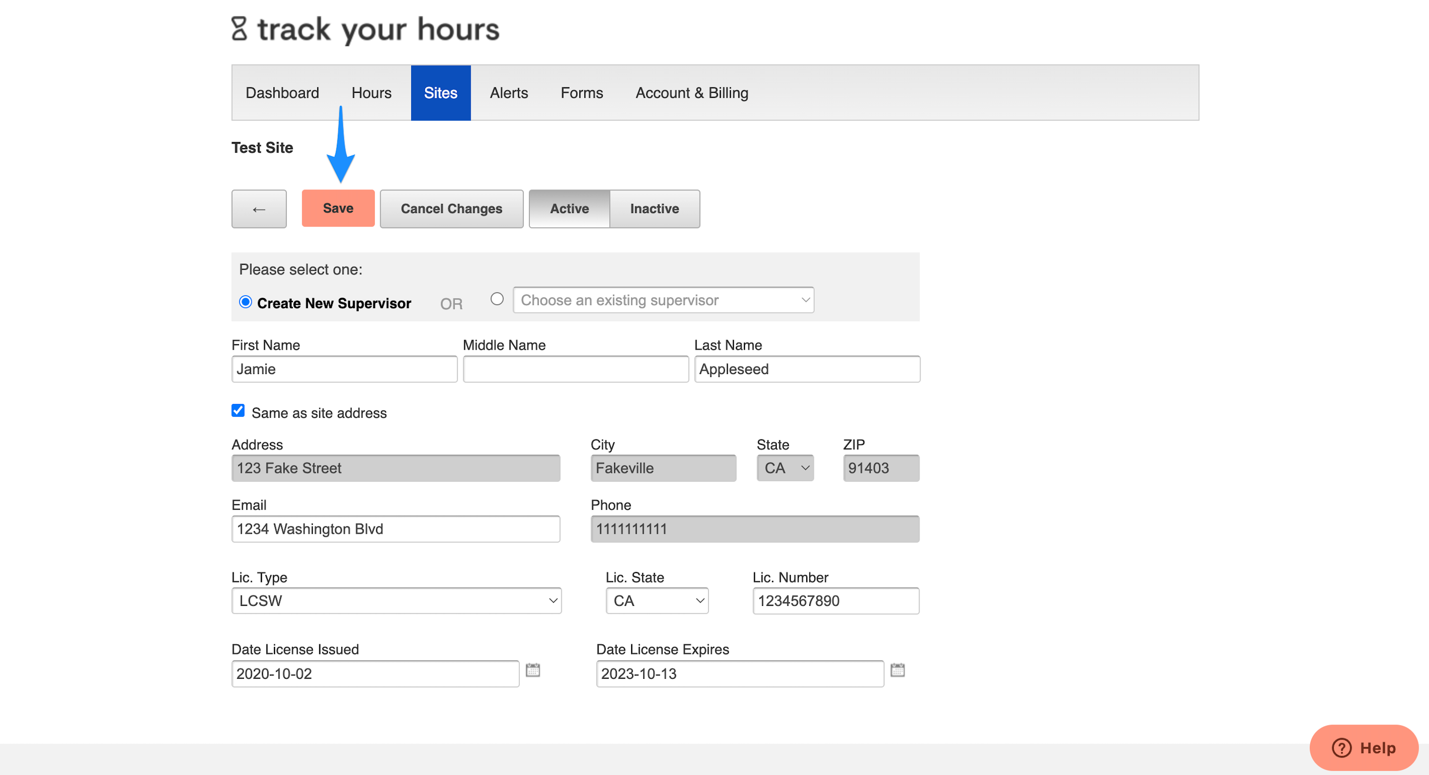This screenshot has height=775, width=1429.
Task: Click the Date License Issued field
Action: tap(376, 674)
